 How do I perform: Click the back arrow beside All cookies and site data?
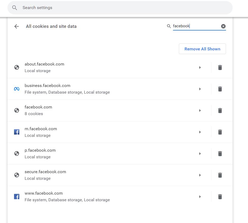coord(17,26)
